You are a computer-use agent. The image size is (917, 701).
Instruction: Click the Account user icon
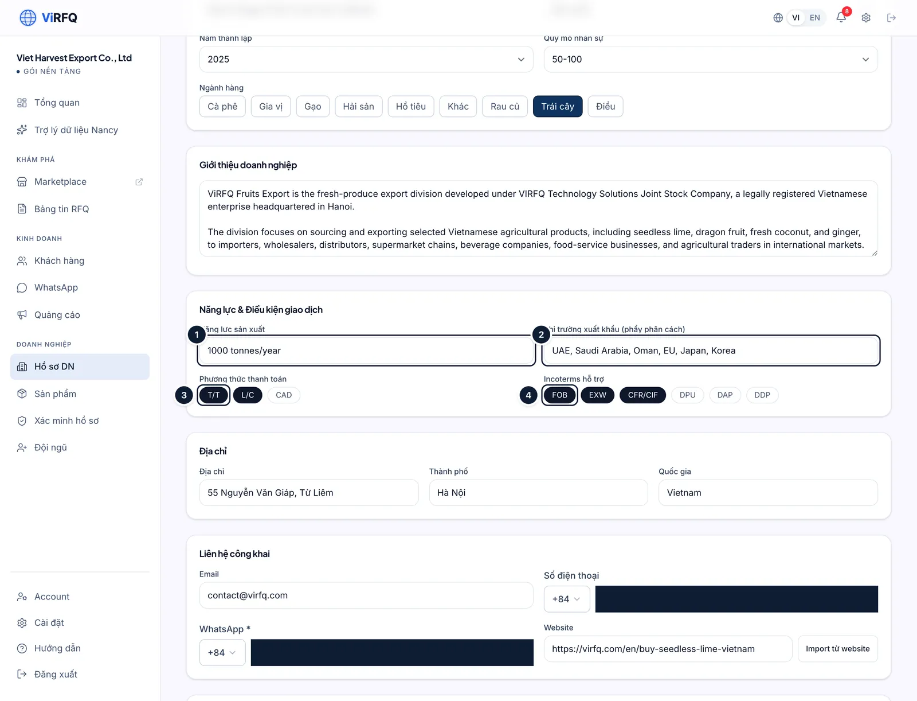point(22,597)
